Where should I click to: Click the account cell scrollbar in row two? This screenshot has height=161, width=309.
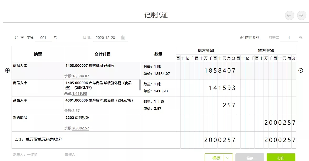pos(140,85)
